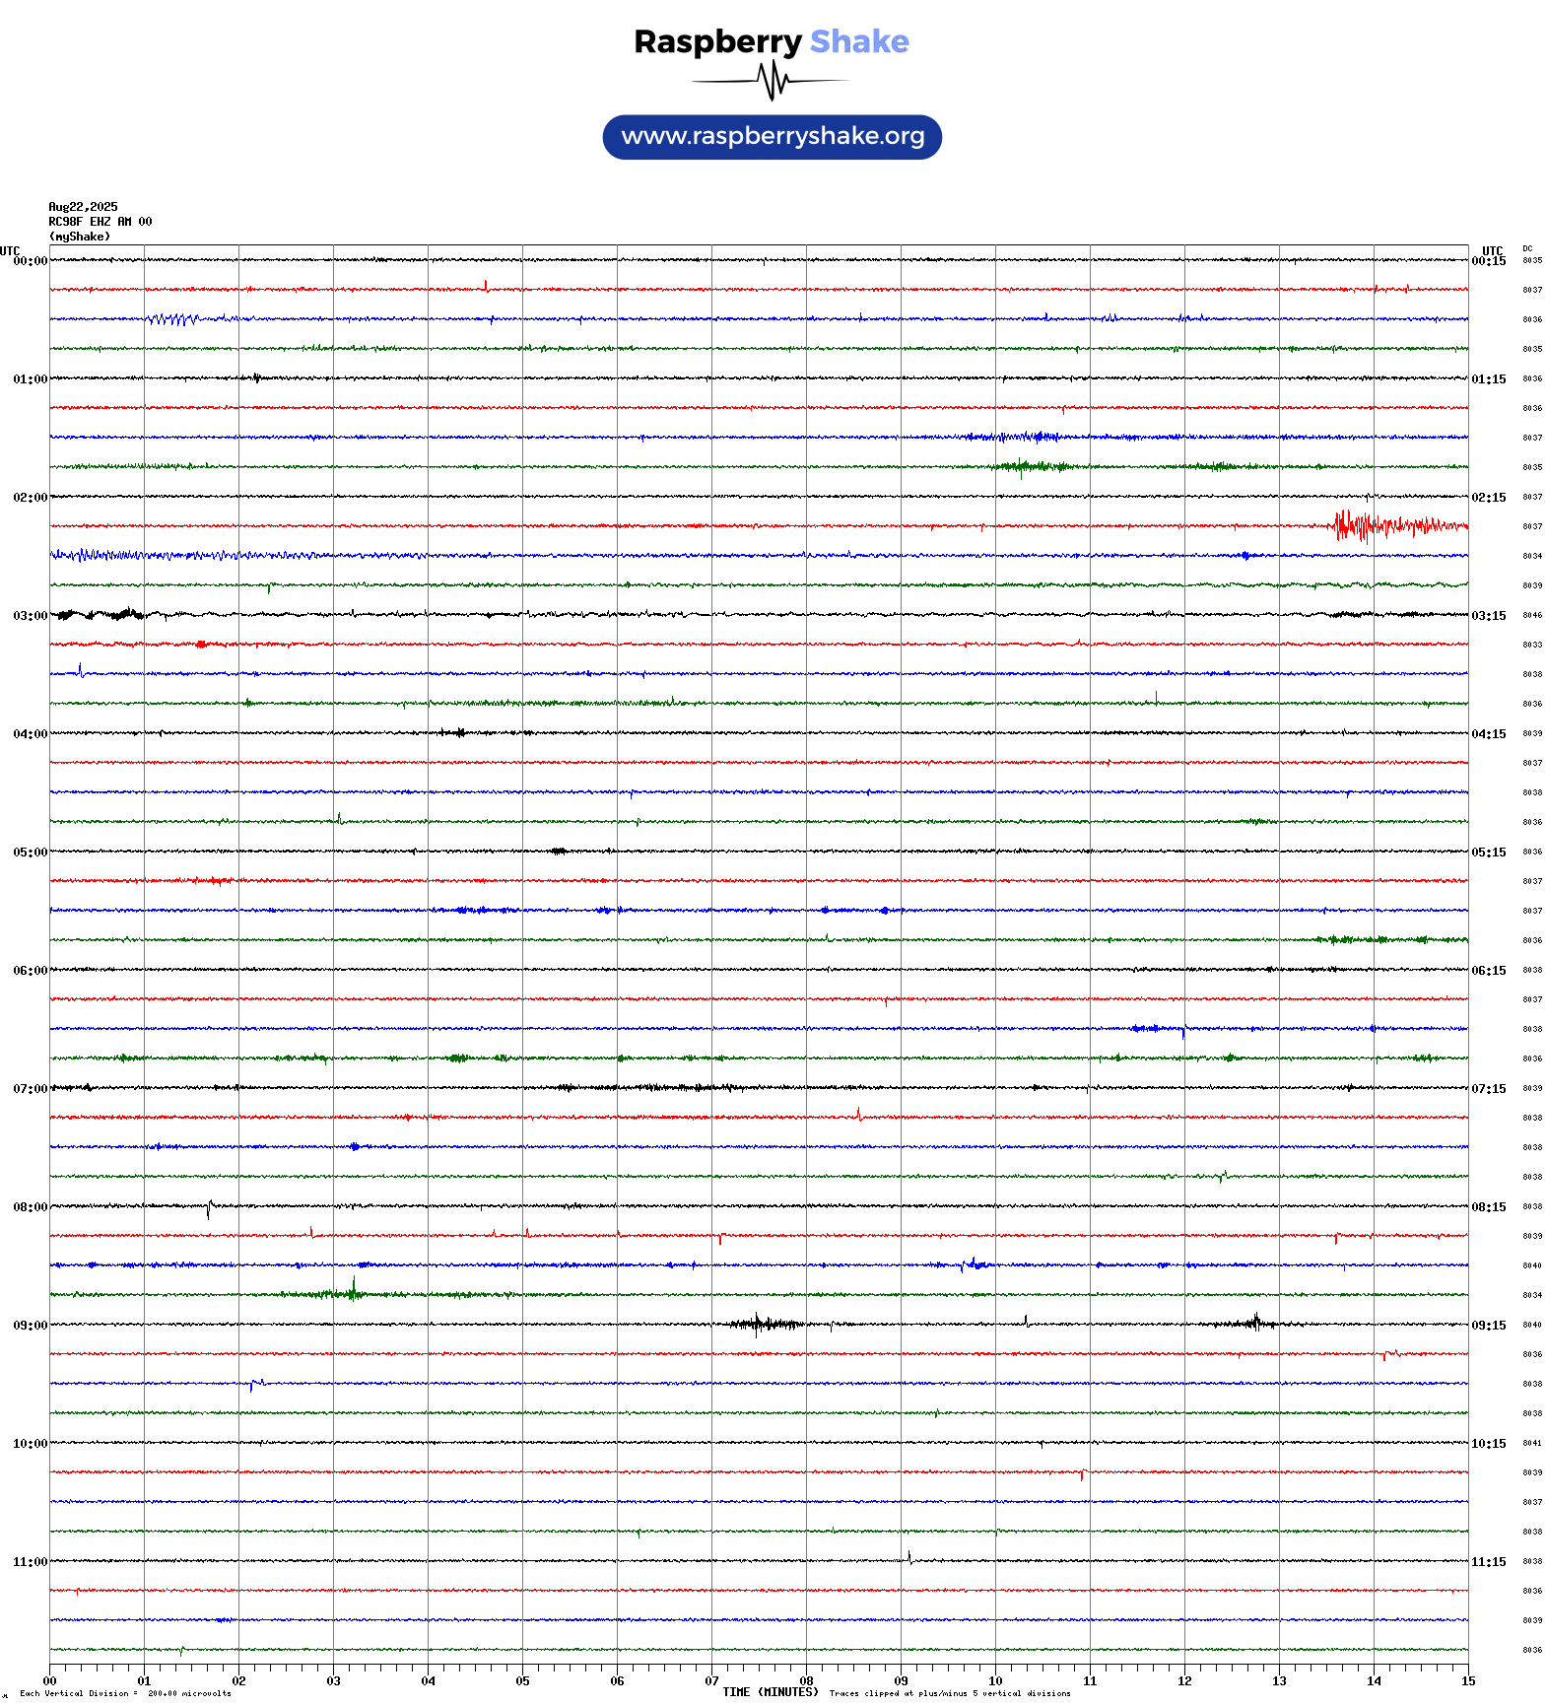The image size is (1547, 1707).
Task: Click the 07:15 time label
Action: [1489, 1089]
